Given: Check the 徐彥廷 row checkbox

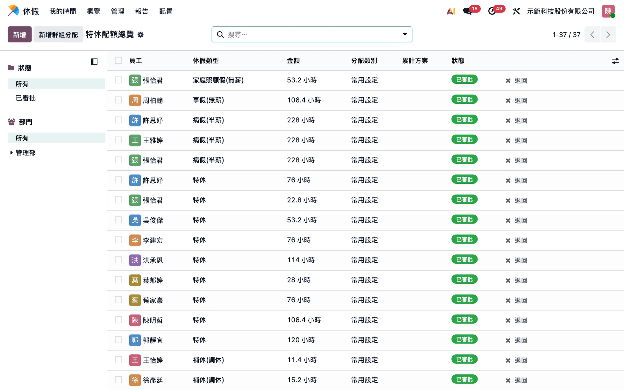Looking at the screenshot, I should pos(118,380).
